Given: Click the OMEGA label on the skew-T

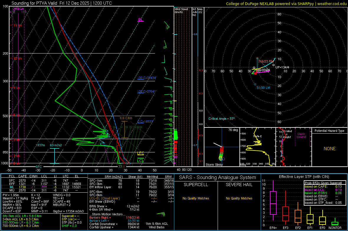Looking at the screenshot, I should pyautogui.click(x=18, y=9).
